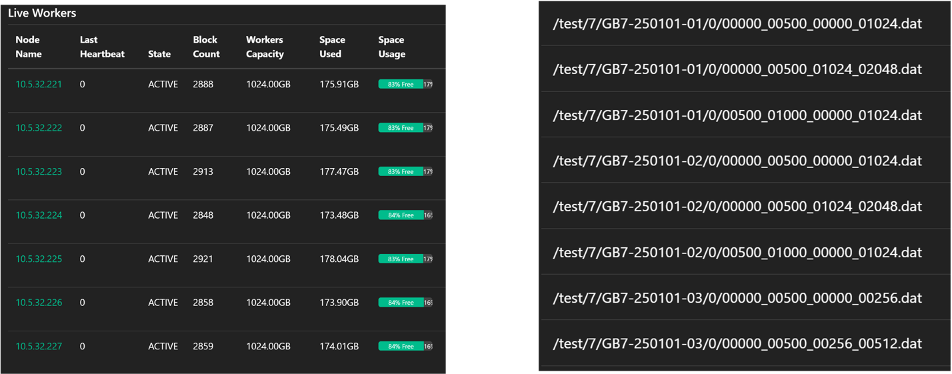The height and width of the screenshot is (374, 952).
Task: Click the Block Count column header
Action: (x=206, y=47)
